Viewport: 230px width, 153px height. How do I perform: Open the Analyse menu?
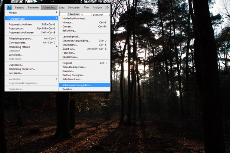pyautogui.click(x=97, y=7)
